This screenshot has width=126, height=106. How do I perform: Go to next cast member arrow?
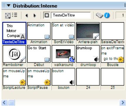(35, 16)
